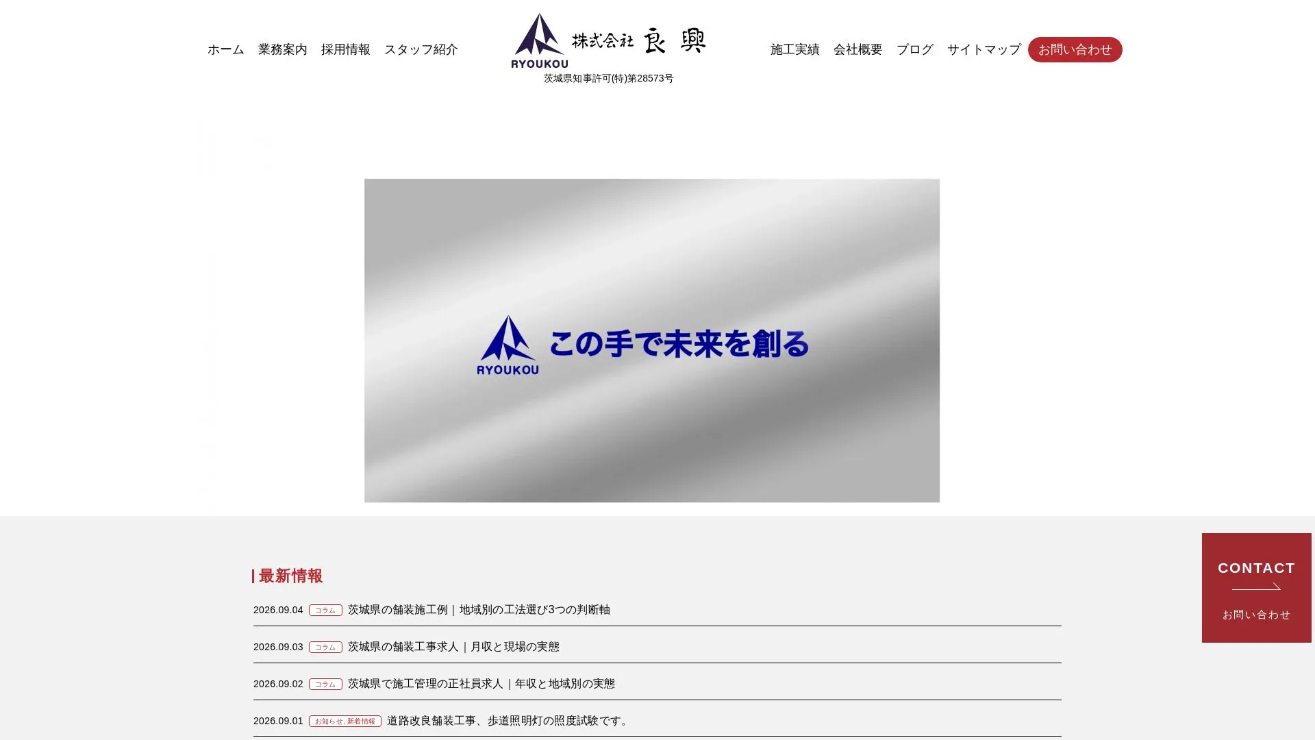Click the コラム tag on 2026.09.04 entry

325,610
